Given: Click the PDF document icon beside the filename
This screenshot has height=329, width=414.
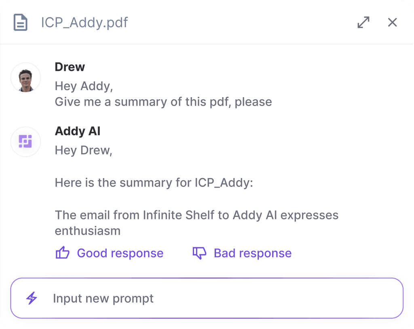Looking at the screenshot, I should pyautogui.click(x=20, y=22).
